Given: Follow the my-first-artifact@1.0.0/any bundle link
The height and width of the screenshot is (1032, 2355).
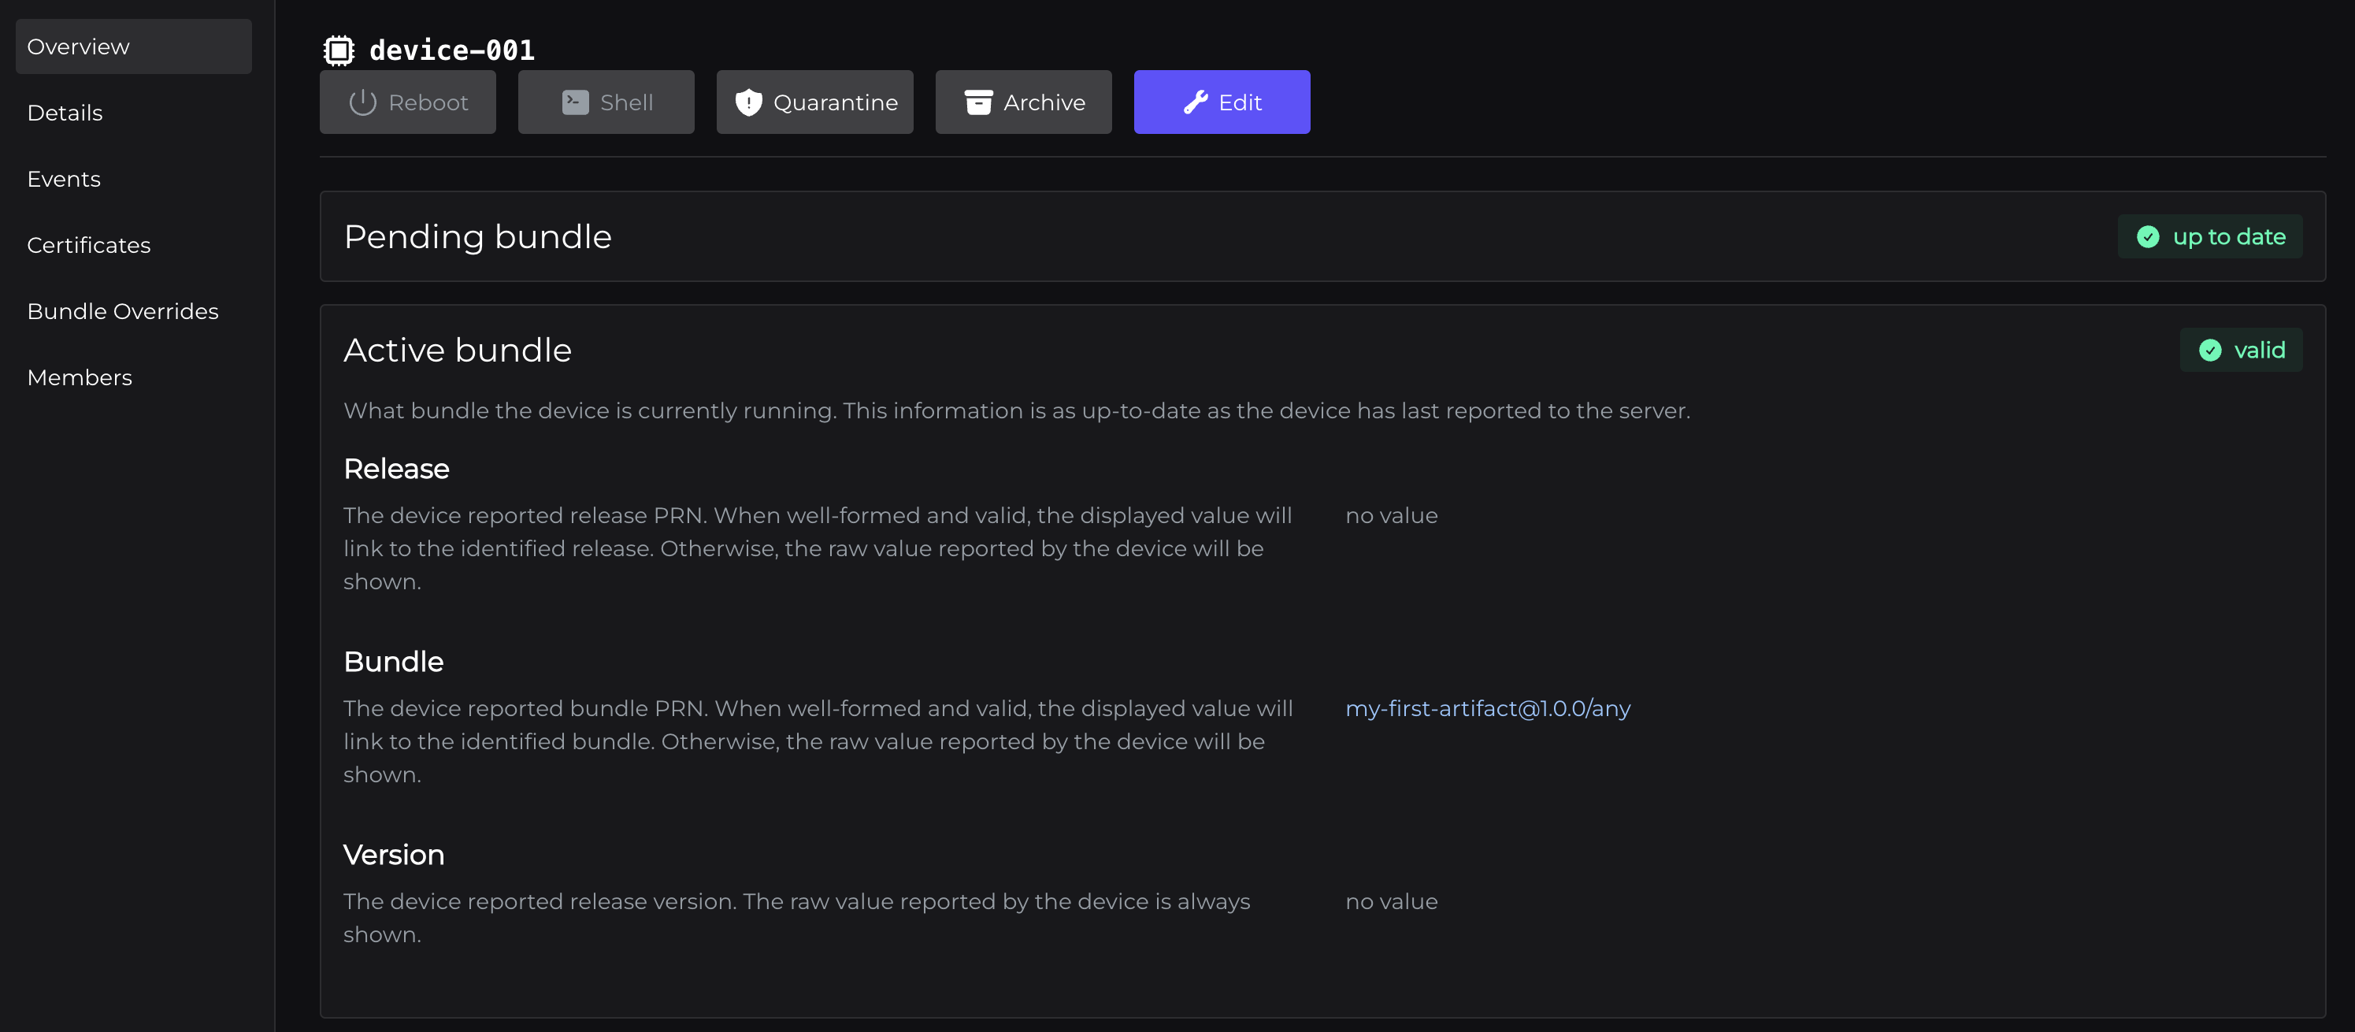Looking at the screenshot, I should tap(1487, 708).
